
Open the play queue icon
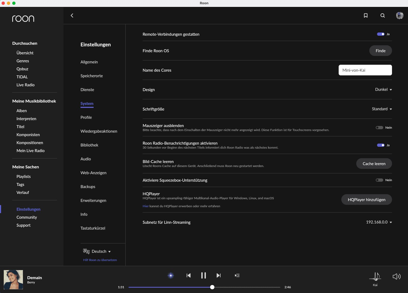pos(237,275)
